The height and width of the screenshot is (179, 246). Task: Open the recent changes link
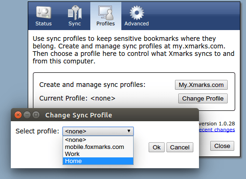pos(217,130)
